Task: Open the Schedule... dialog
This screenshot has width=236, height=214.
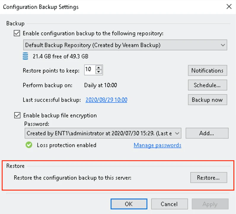Action: coord(208,85)
